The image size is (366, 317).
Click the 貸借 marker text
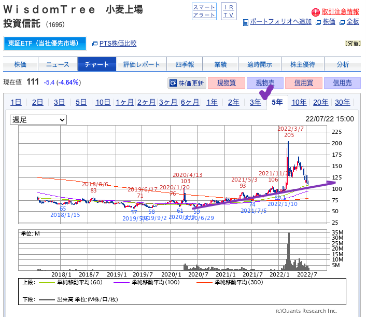353,44
